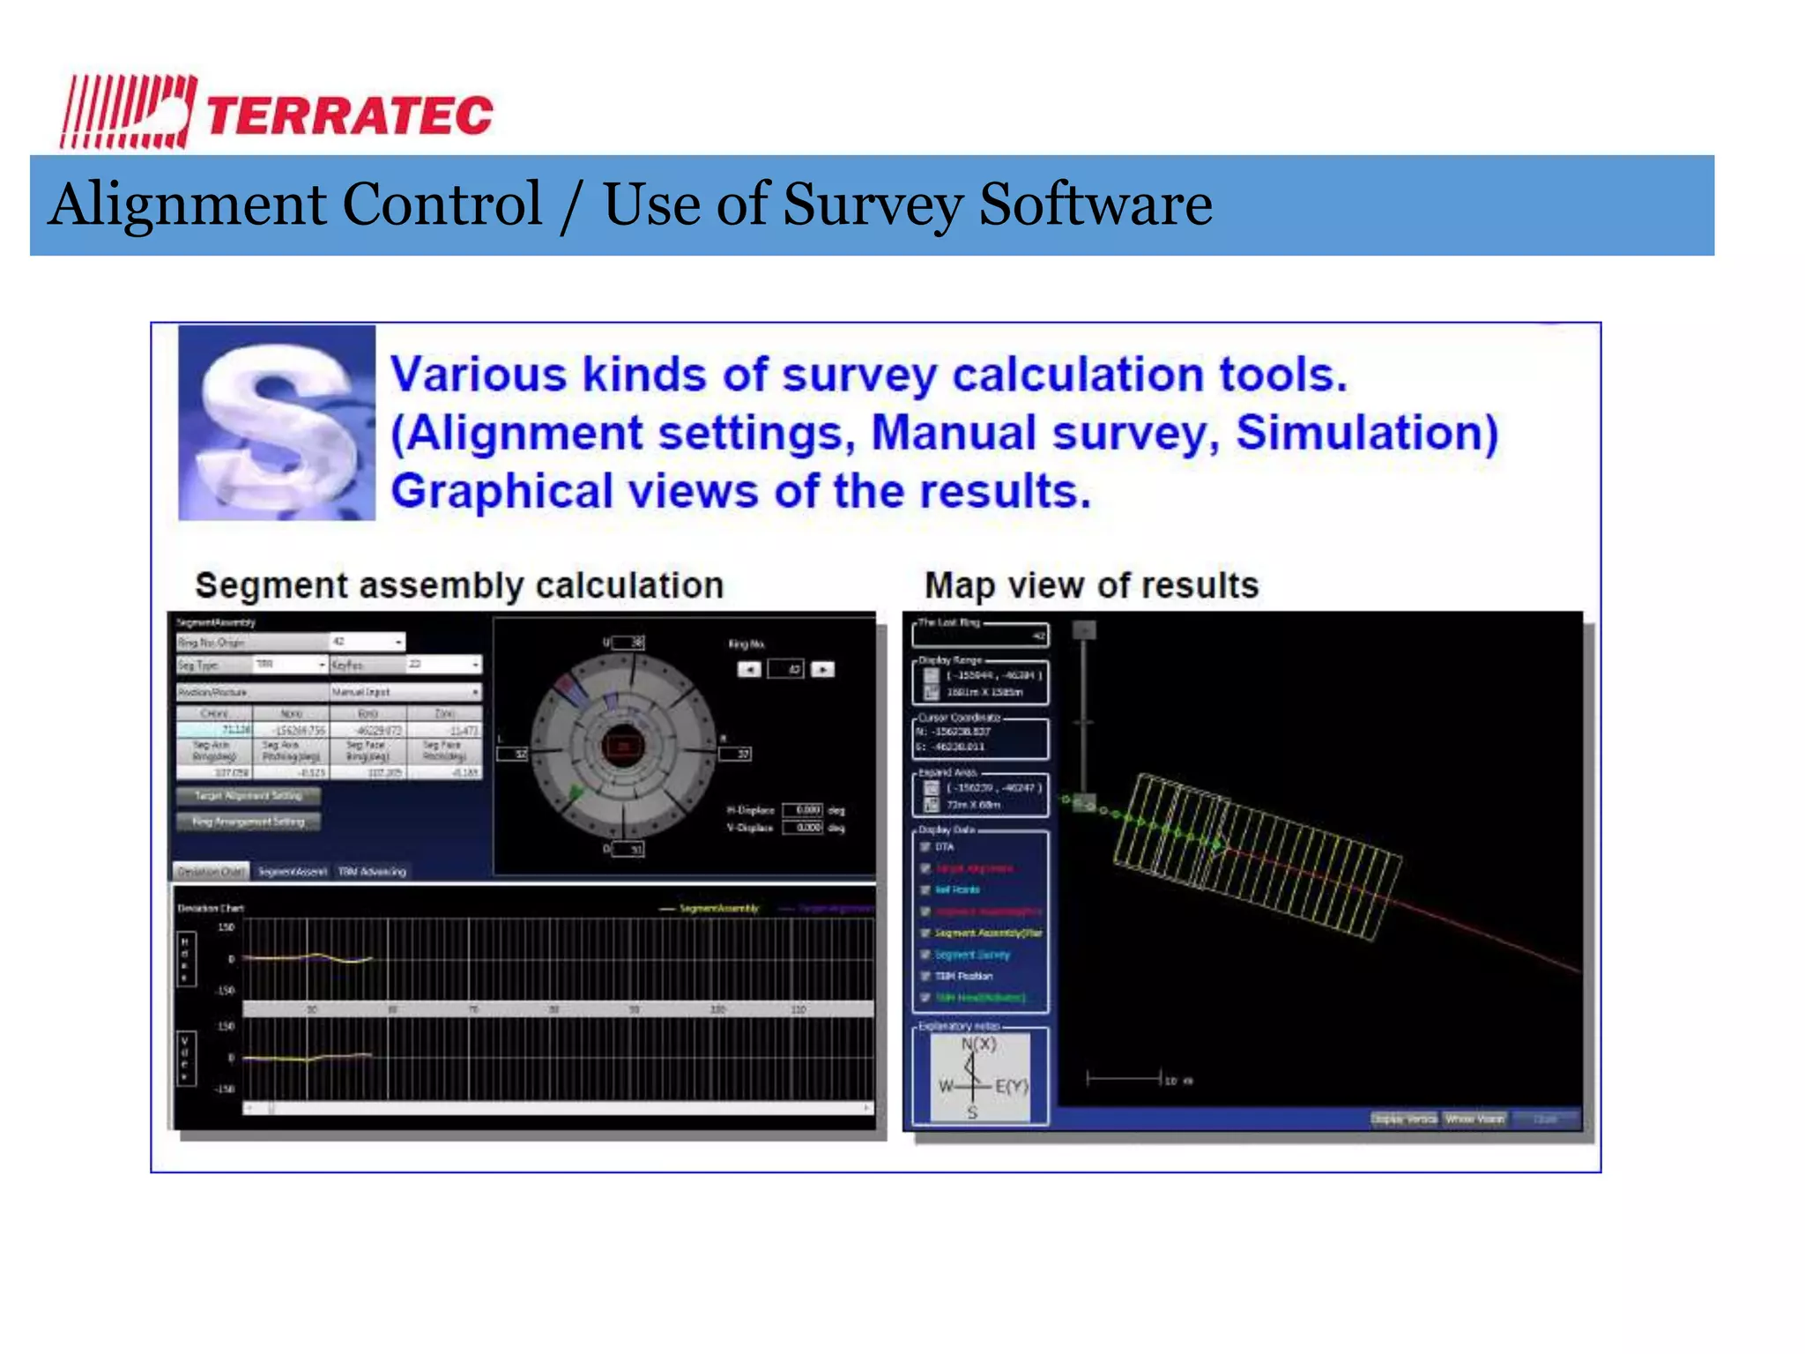Viewport: 1805px width, 1354px height.
Task: Click Display Range size icon
Action: [931, 693]
